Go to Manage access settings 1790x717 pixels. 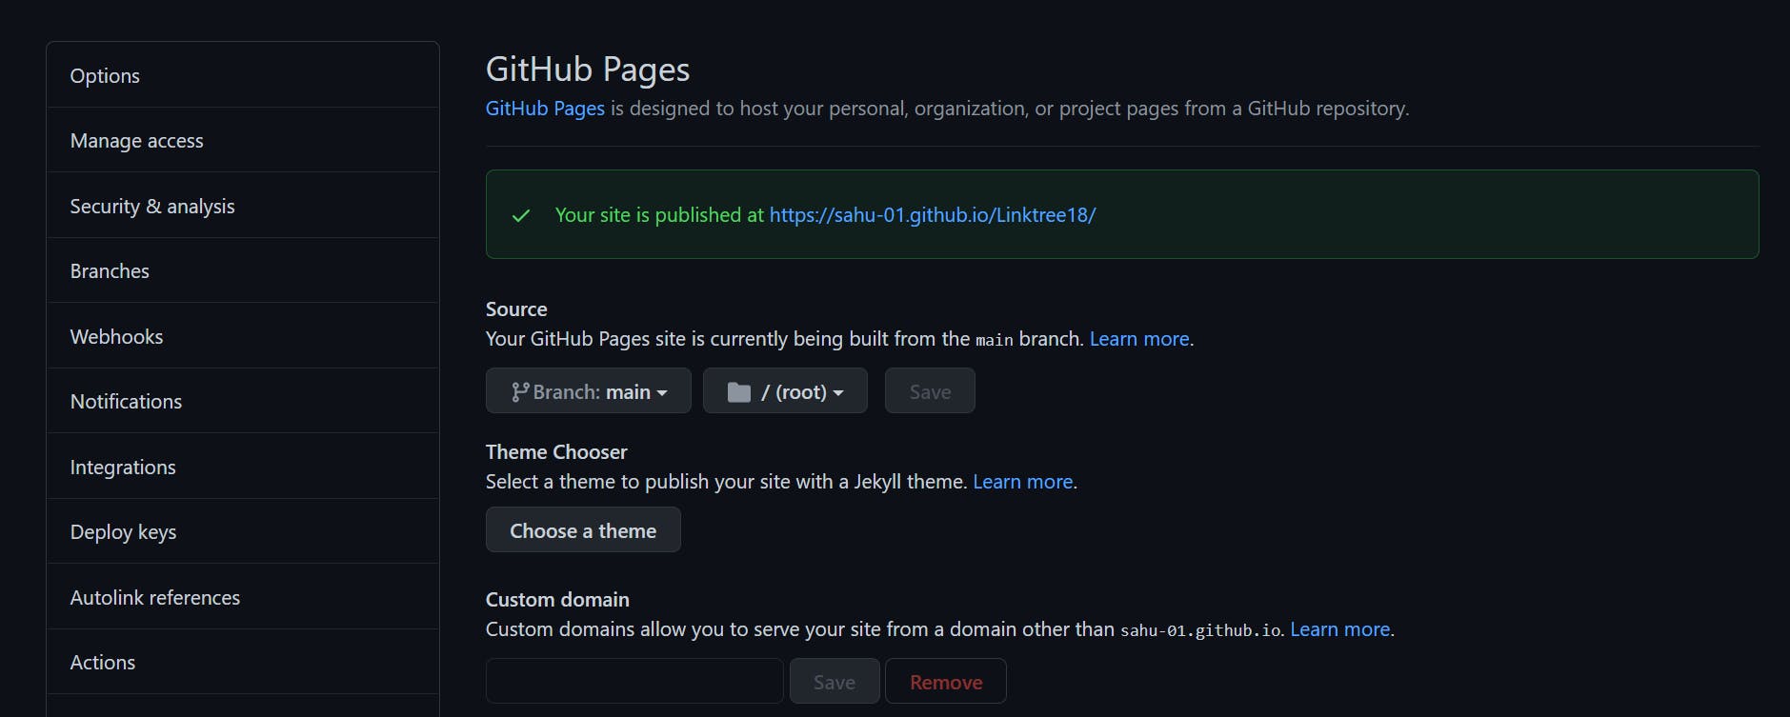coord(243,140)
